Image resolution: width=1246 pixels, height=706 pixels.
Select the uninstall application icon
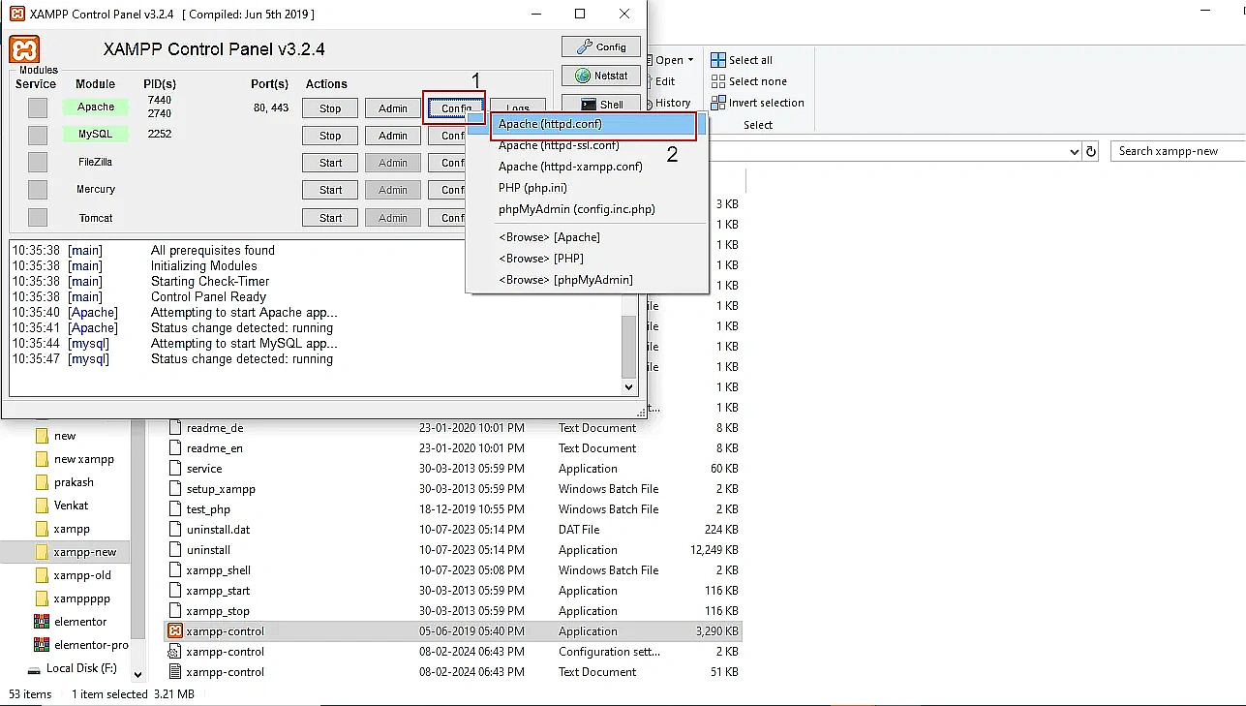pyautogui.click(x=175, y=550)
